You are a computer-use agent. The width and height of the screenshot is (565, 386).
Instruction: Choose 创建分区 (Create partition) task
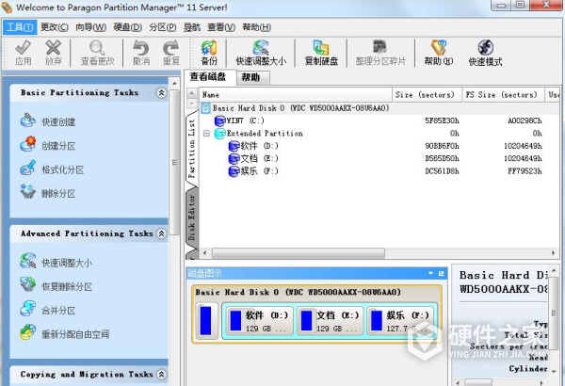(48, 145)
